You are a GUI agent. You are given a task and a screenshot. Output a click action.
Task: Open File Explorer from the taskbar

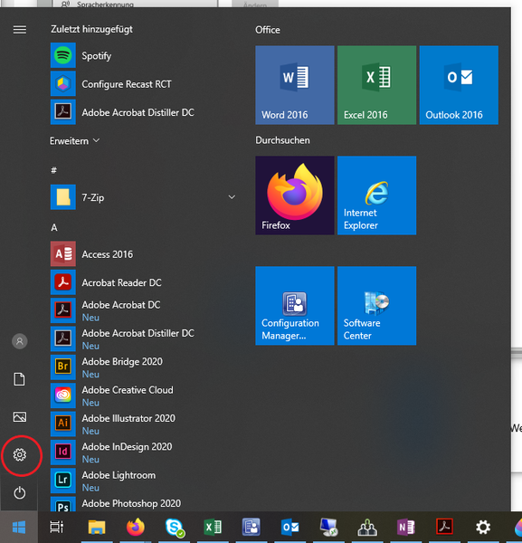pyautogui.click(x=97, y=528)
